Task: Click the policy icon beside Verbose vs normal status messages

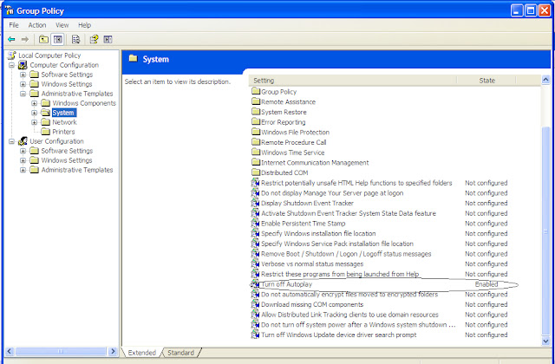Action: click(x=255, y=263)
